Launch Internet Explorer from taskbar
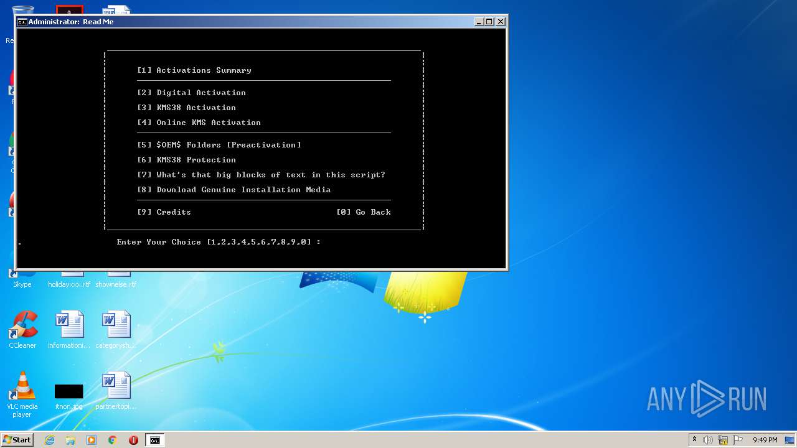The height and width of the screenshot is (448, 797). pos(49,440)
